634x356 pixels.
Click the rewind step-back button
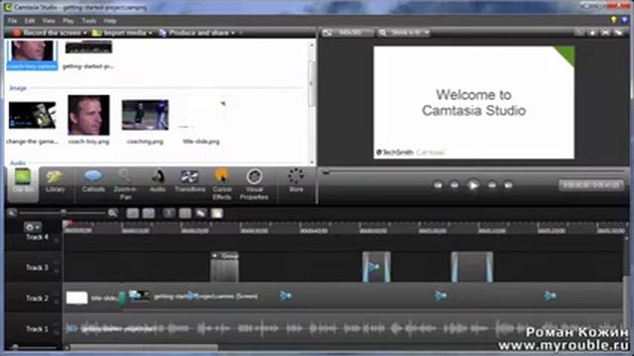pos(455,185)
